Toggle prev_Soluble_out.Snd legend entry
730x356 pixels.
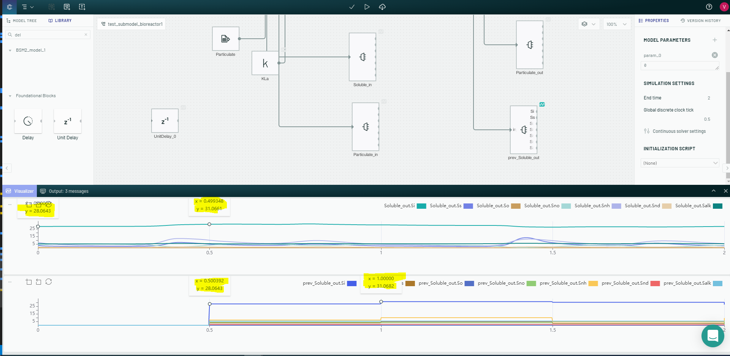coord(630,283)
